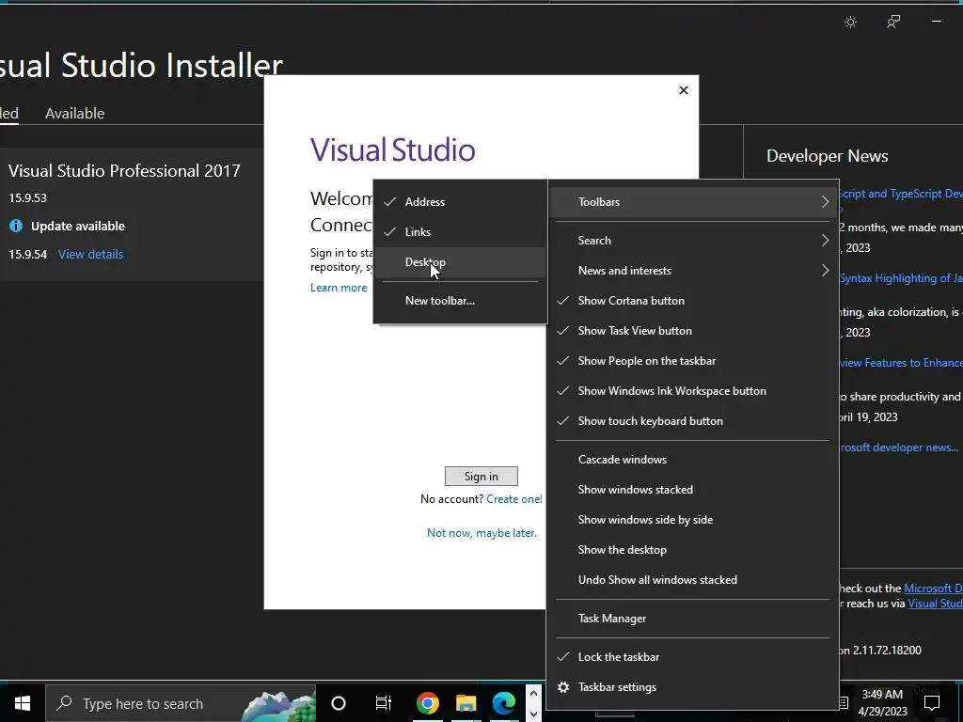Open View details for update 15.9.54
This screenshot has height=722, width=963.
click(x=91, y=254)
